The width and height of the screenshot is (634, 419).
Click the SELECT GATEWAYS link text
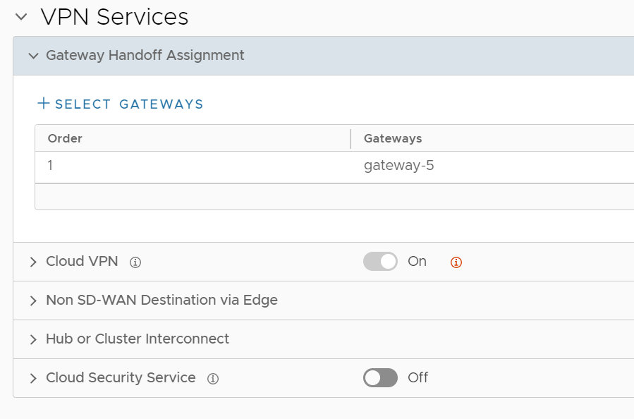click(x=129, y=104)
